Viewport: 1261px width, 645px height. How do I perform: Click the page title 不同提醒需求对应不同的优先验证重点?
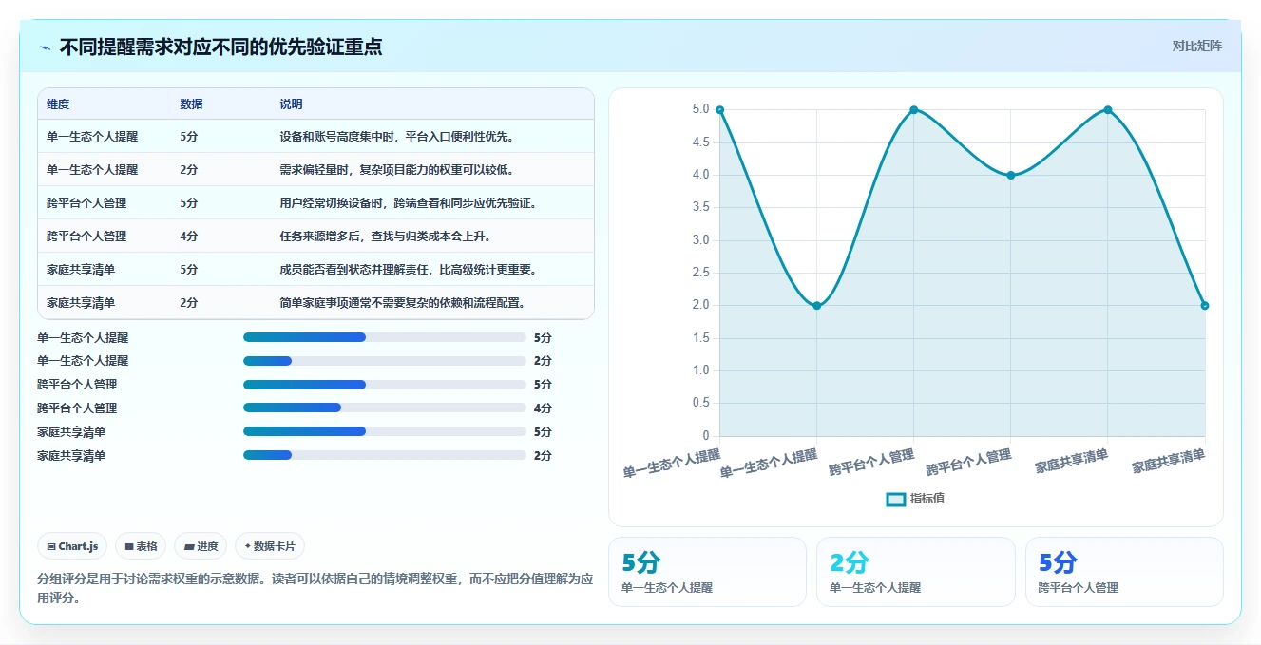pos(221,47)
